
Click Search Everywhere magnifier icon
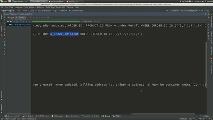(212, 11)
